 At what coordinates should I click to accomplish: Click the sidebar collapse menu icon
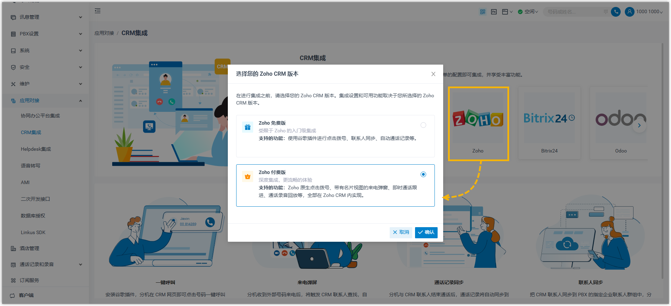[98, 11]
